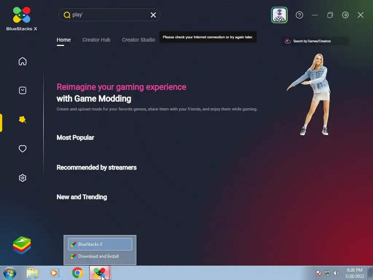Open the media player taskbar icon
The width and height of the screenshot is (373, 280).
point(55,273)
